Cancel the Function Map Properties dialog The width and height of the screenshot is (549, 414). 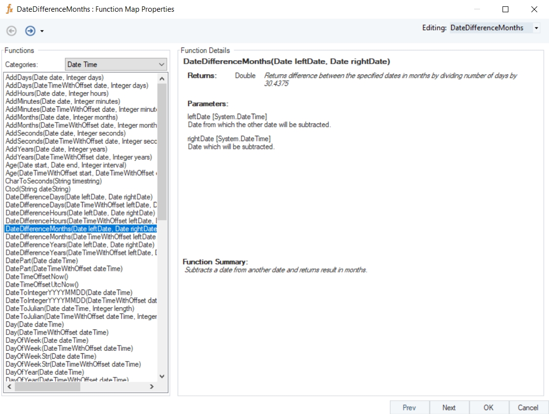[528, 407]
